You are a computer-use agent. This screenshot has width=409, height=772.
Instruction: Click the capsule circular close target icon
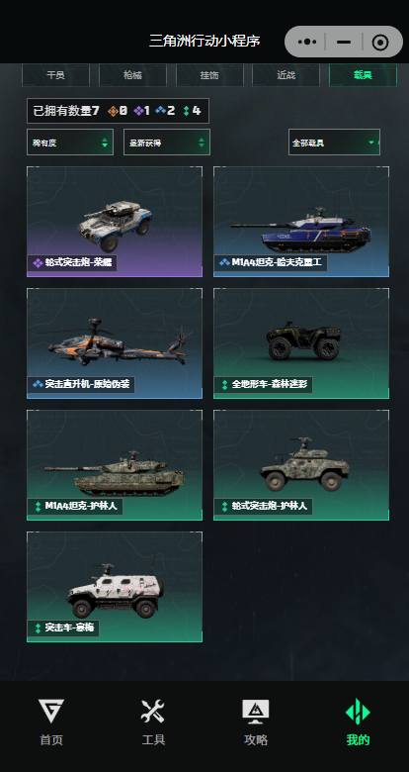click(380, 43)
